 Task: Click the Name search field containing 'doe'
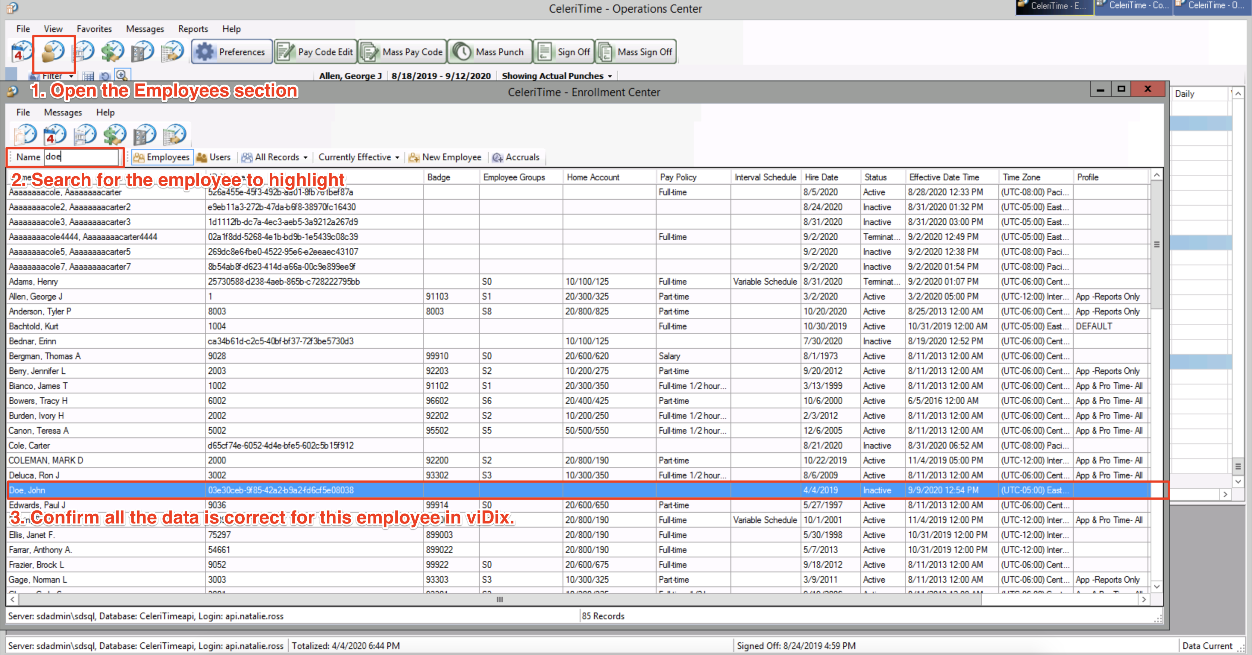pos(81,157)
